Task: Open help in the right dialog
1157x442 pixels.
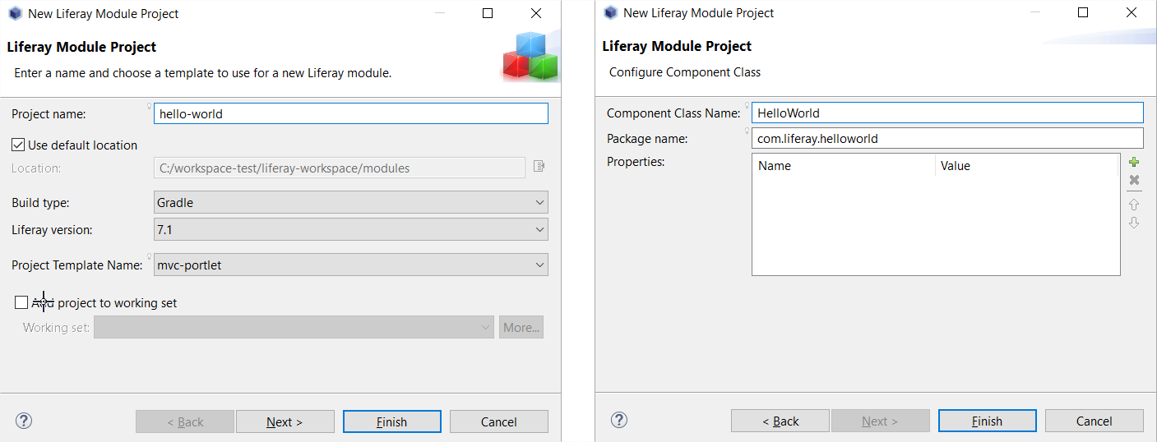Action: click(x=620, y=420)
